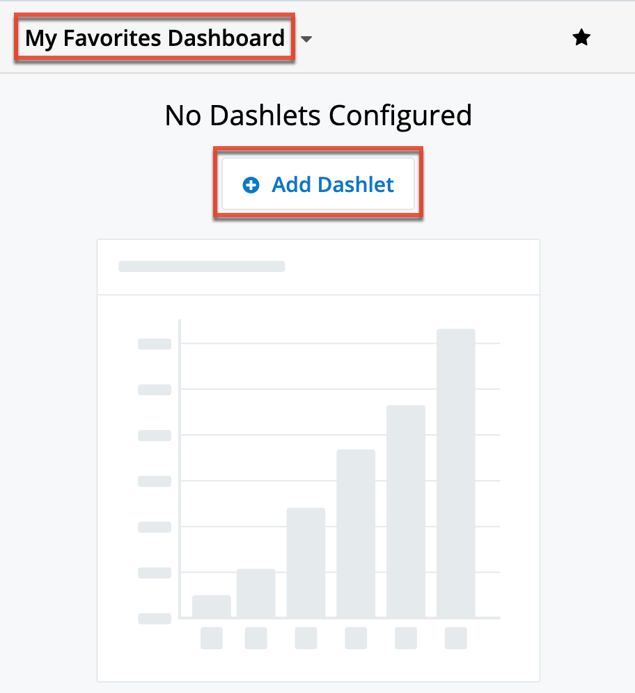Image resolution: width=635 pixels, height=693 pixels.
Task: Open the dashboard selection dropdown arrow
Action: point(306,40)
